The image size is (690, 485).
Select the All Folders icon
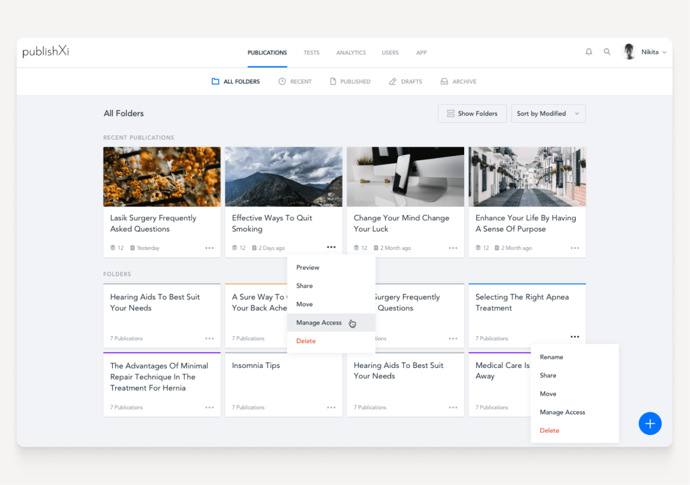point(216,81)
